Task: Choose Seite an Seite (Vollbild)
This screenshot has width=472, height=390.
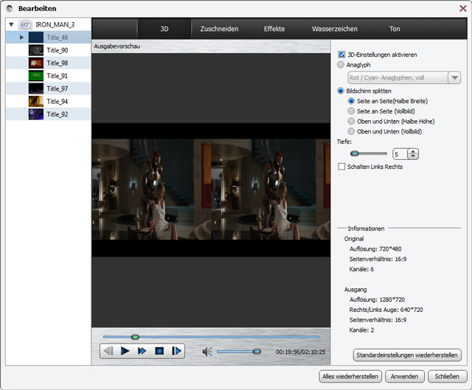Action: pos(351,111)
